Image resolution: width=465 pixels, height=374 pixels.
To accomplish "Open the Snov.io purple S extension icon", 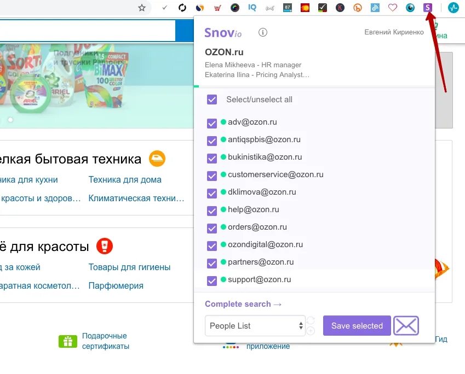I will click(427, 8).
